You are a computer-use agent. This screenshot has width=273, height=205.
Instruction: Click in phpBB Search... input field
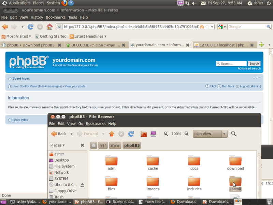coord(231,64)
